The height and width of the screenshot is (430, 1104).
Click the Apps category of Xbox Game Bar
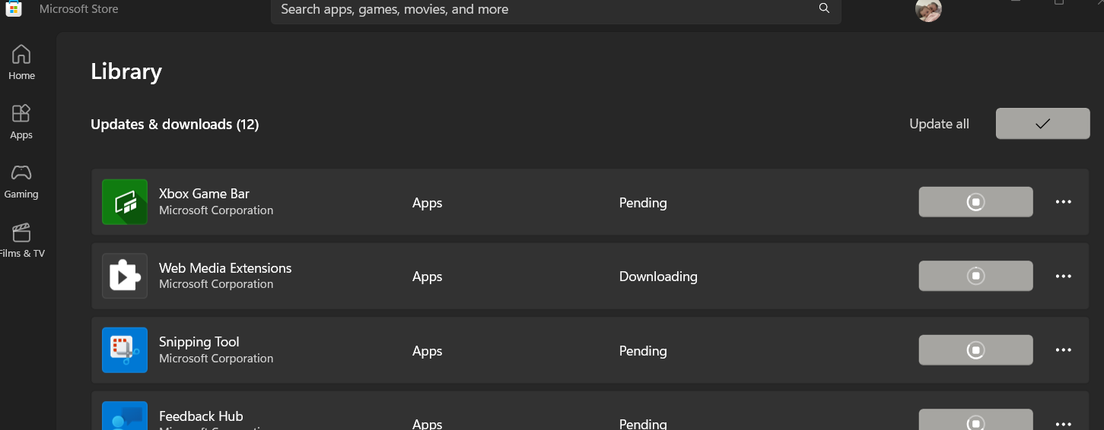point(427,203)
